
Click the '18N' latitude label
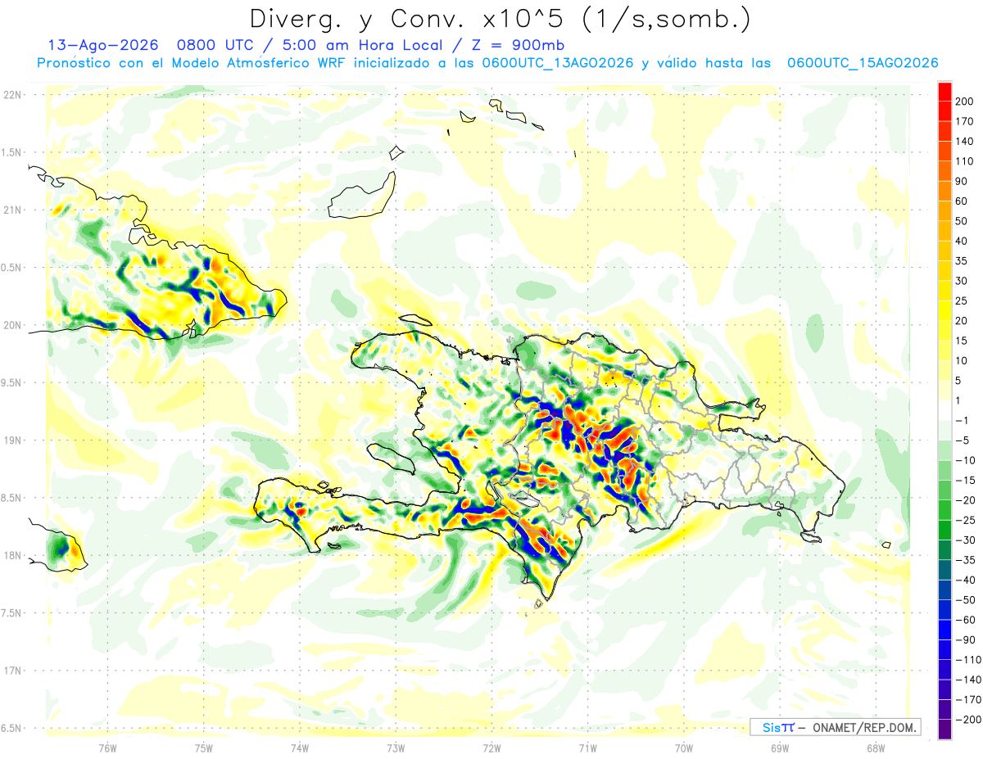pos(11,555)
